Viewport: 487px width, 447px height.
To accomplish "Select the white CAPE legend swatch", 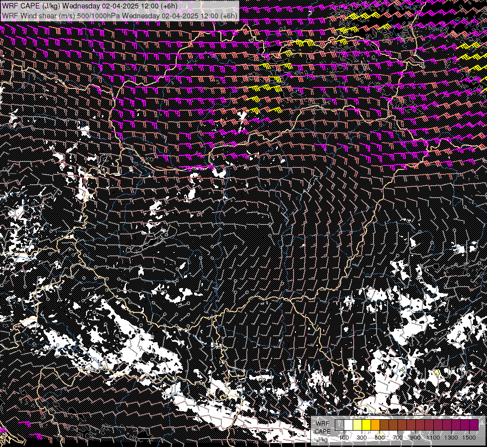I will pos(349,425).
